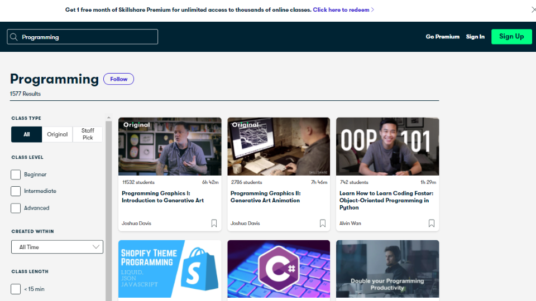The image size is (536, 301).
Task: Click the Programming search input field
Action: [x=83, y=37]
